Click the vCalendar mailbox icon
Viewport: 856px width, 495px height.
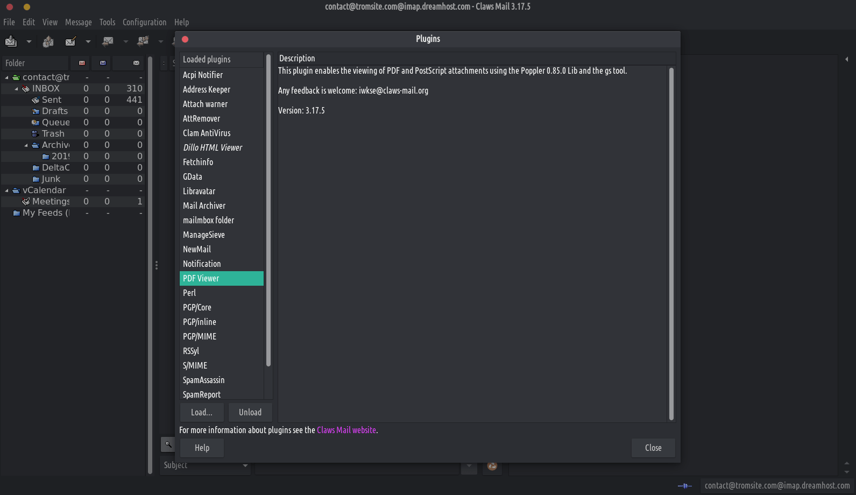click(x=16, y=190)
